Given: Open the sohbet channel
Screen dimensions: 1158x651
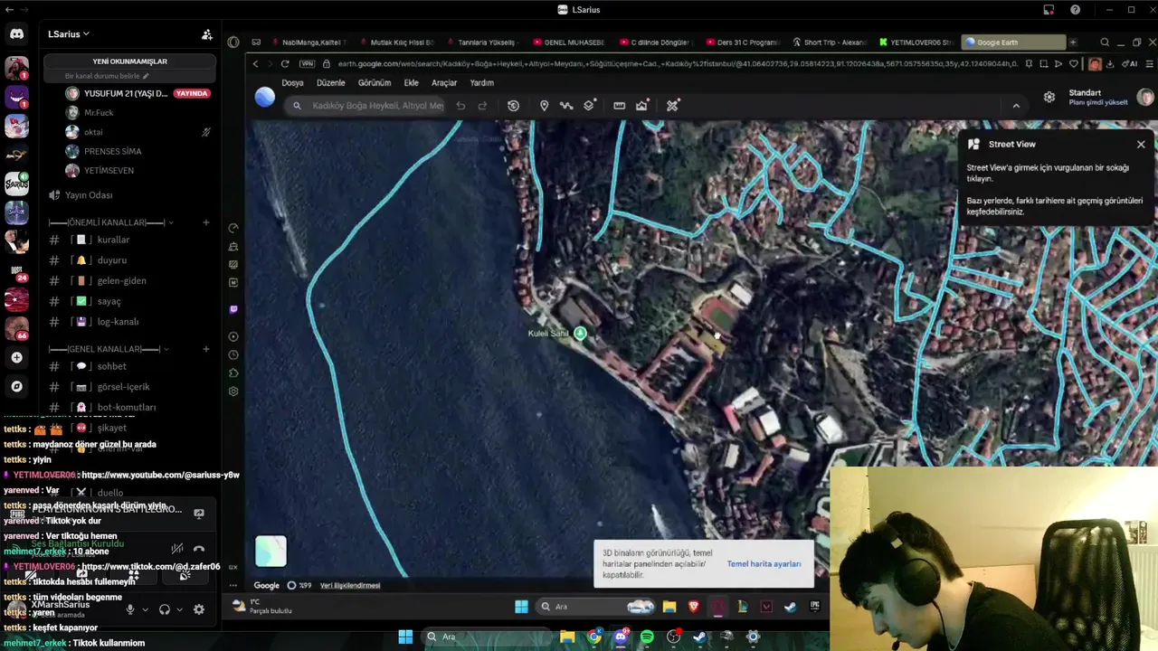Looking at the screenshot, I should (x=112, y=366).
